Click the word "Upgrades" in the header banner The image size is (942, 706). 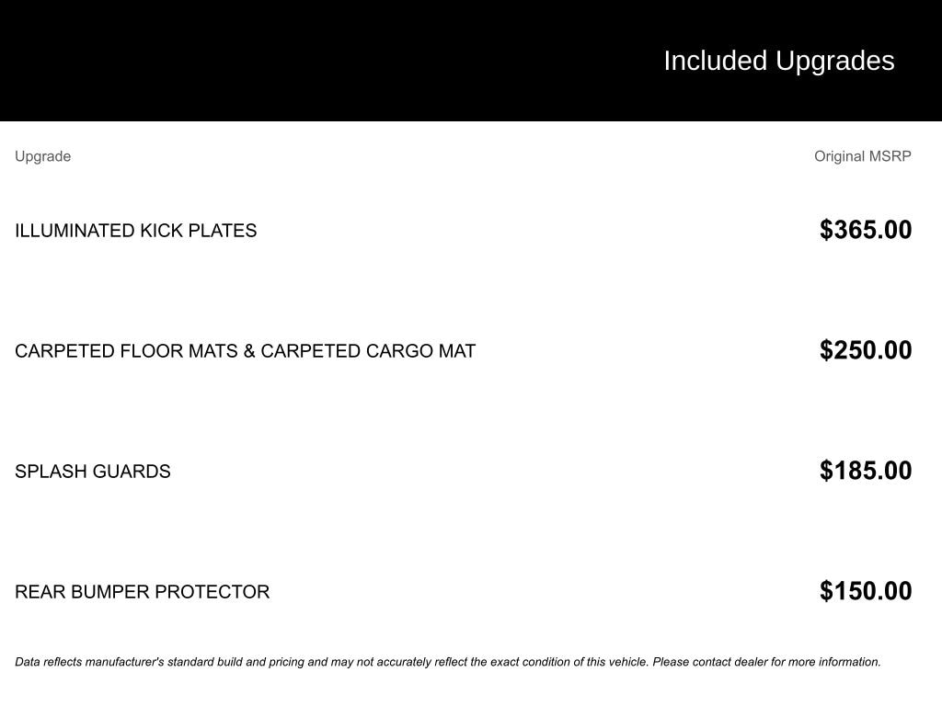(x=834, y=62)
